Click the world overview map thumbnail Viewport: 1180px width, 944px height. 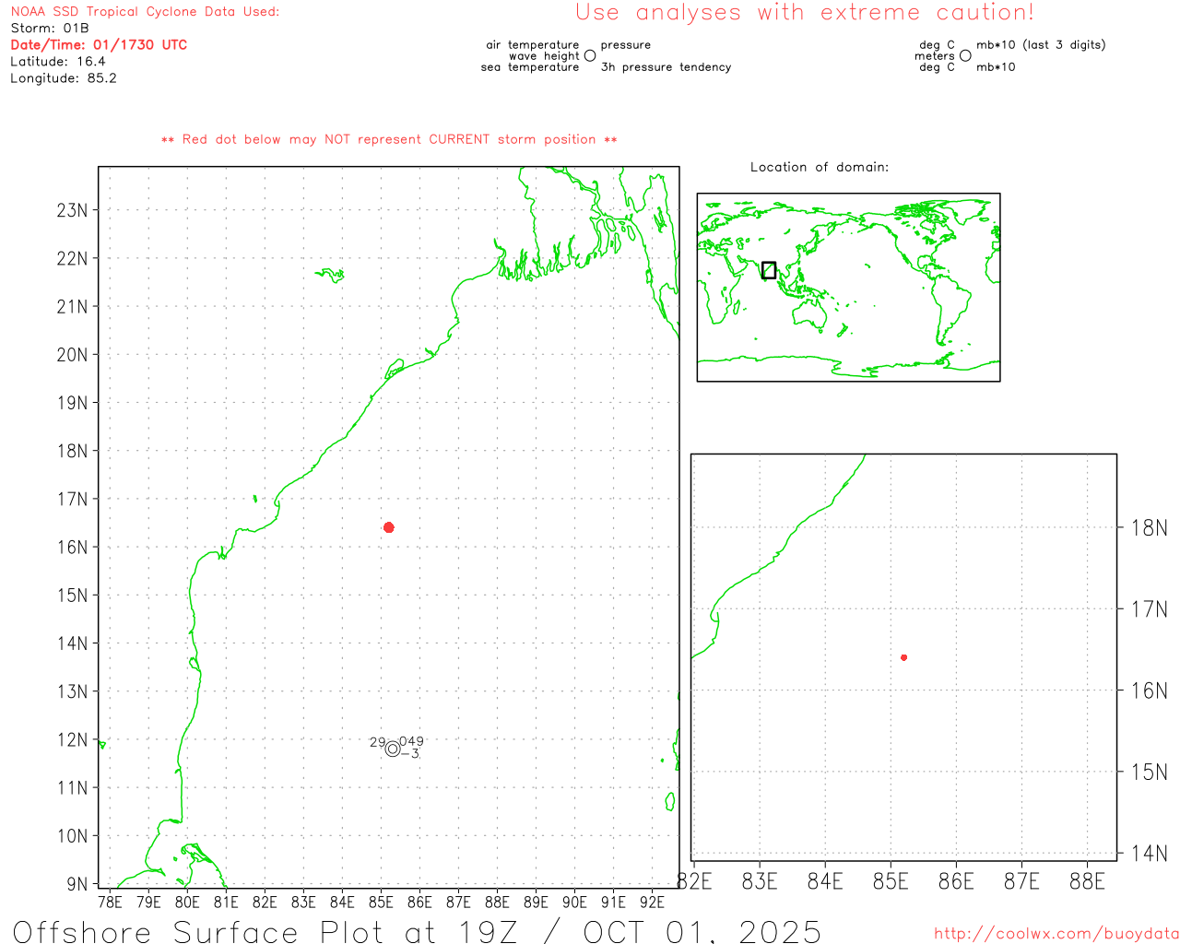pos(848,288)
